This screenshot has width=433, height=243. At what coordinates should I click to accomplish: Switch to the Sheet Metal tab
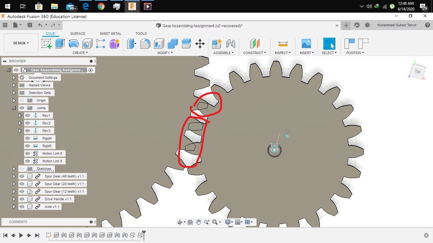click(110, 34)
